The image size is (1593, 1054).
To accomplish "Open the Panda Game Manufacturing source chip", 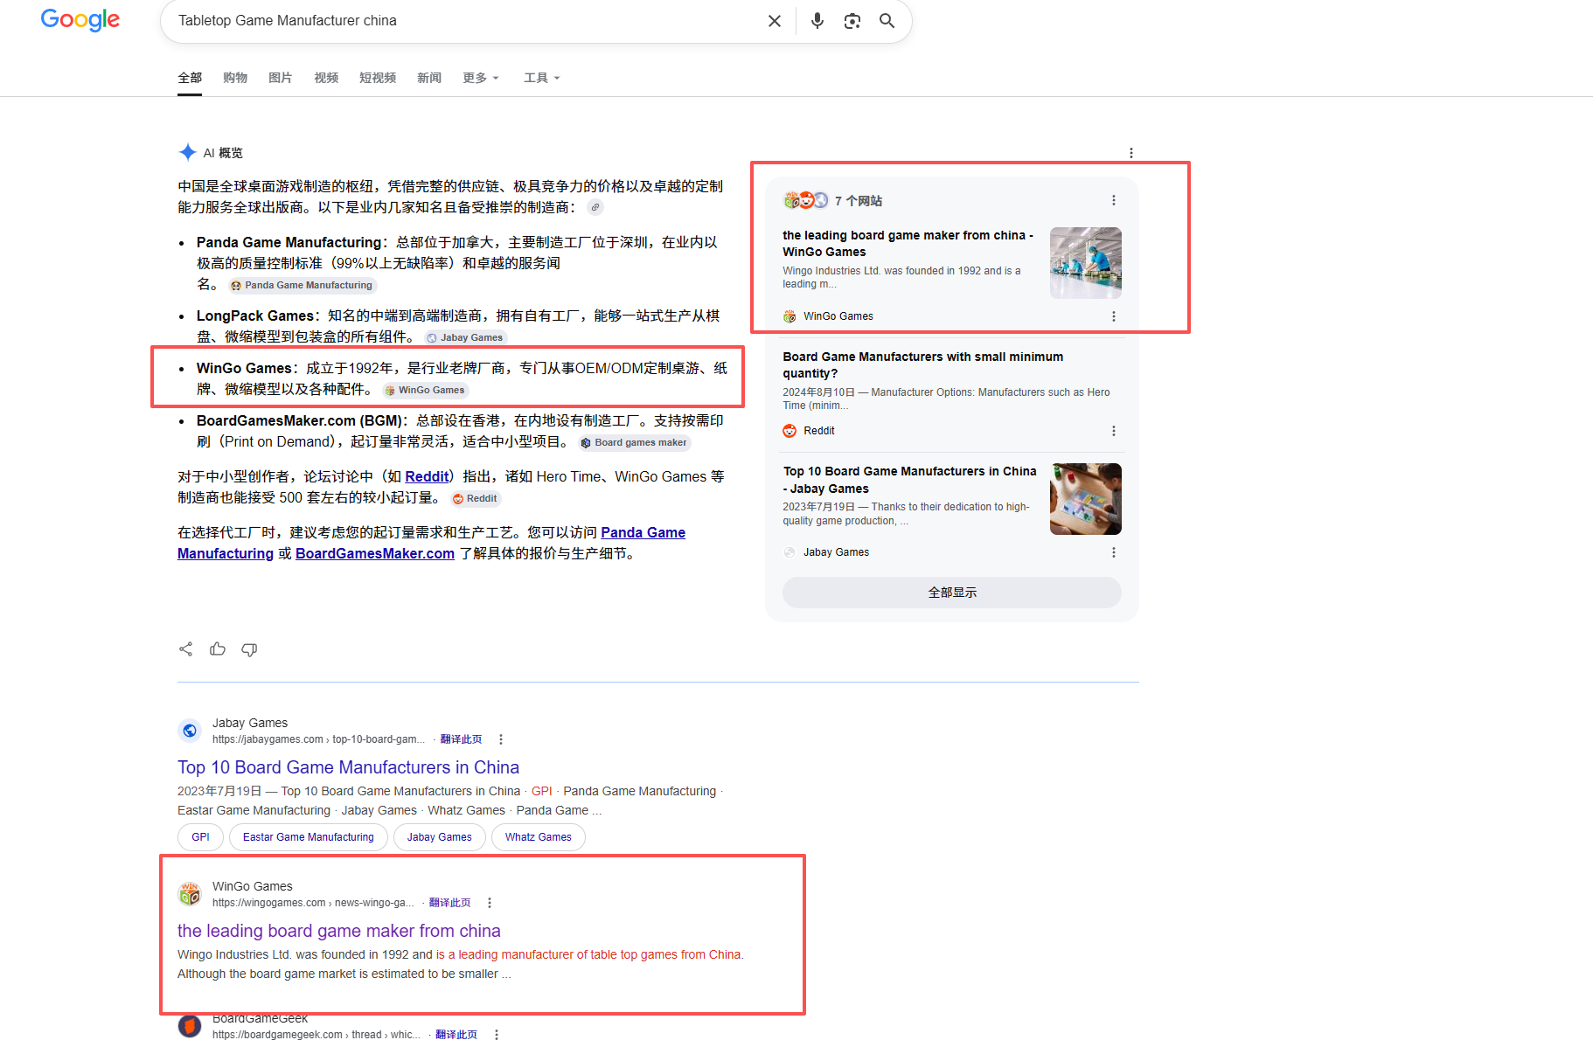I will click(302, 285).
